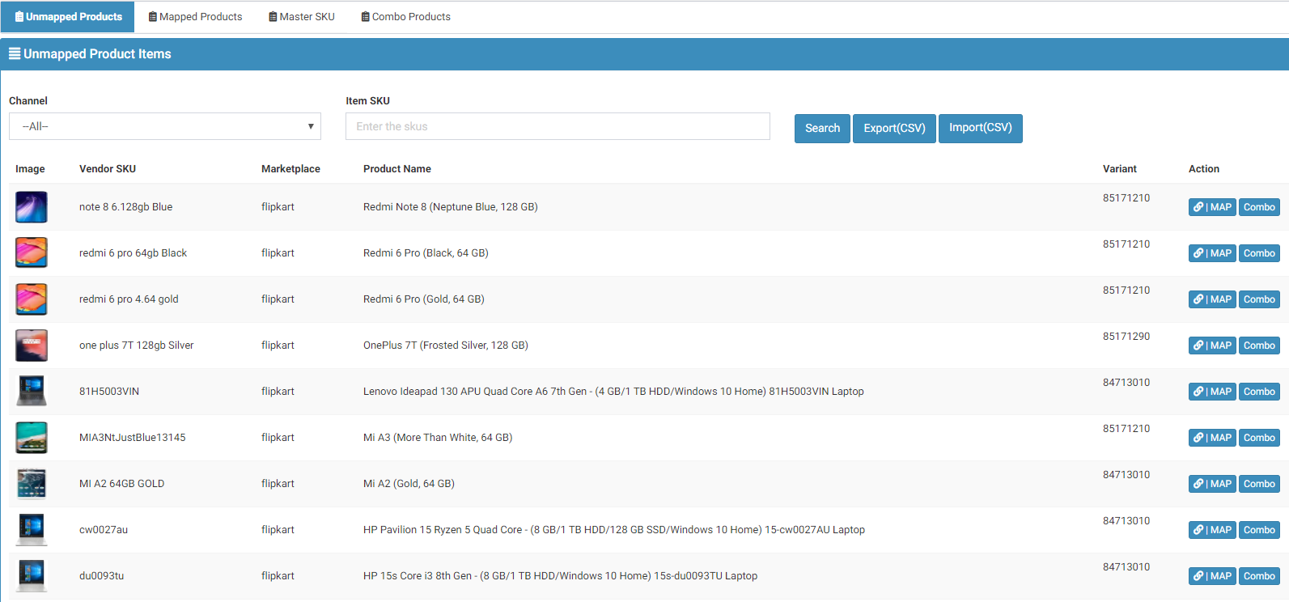Open Mi A3 product thumbnail

click(32, 438)
